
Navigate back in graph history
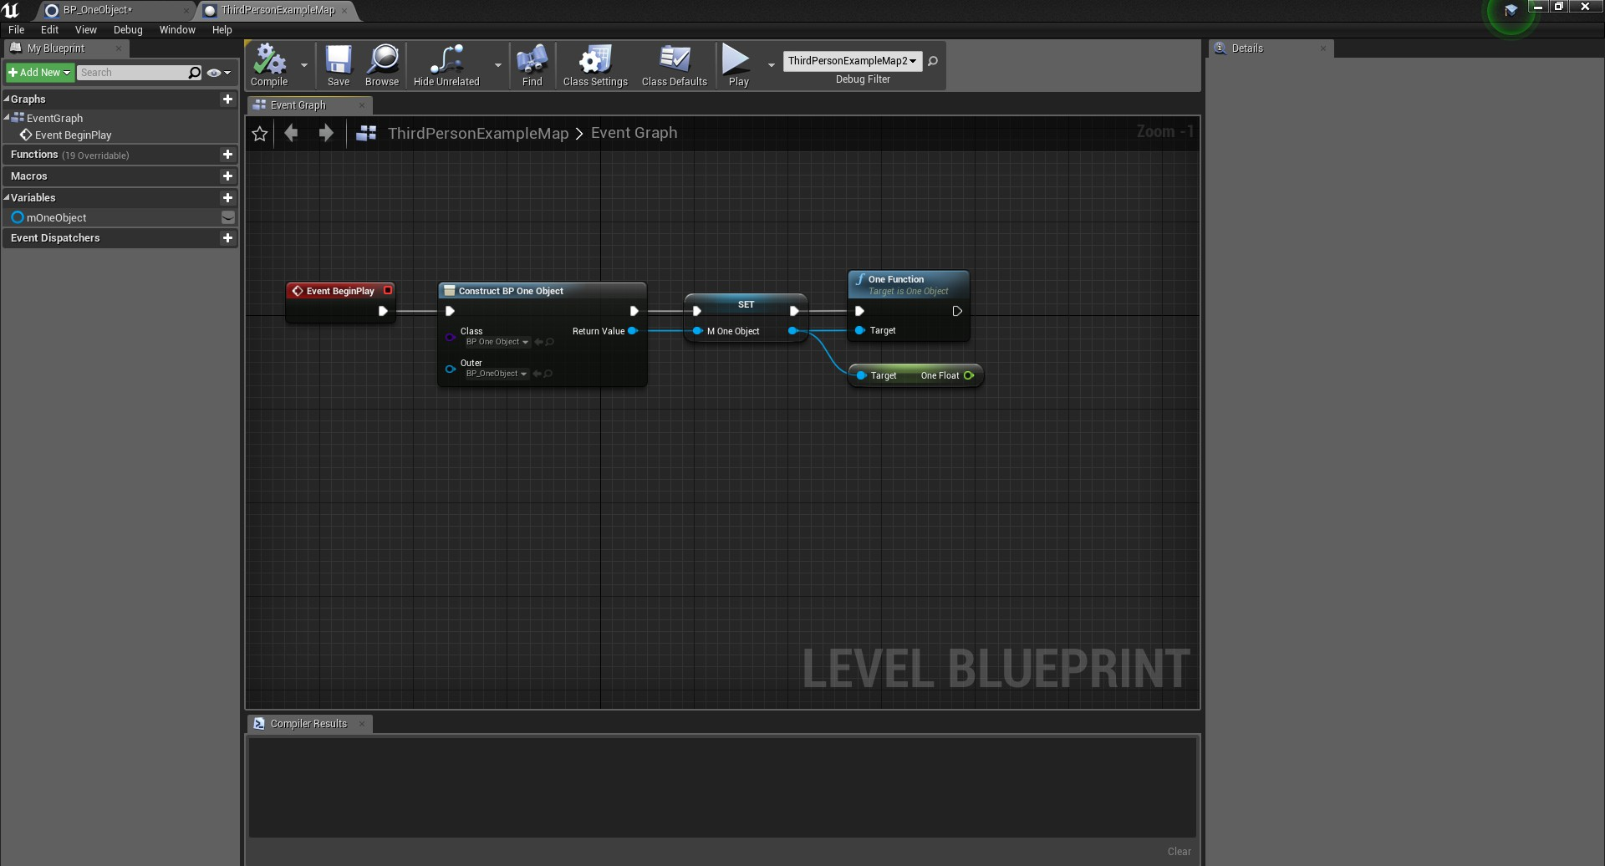(x=291, y=133)
